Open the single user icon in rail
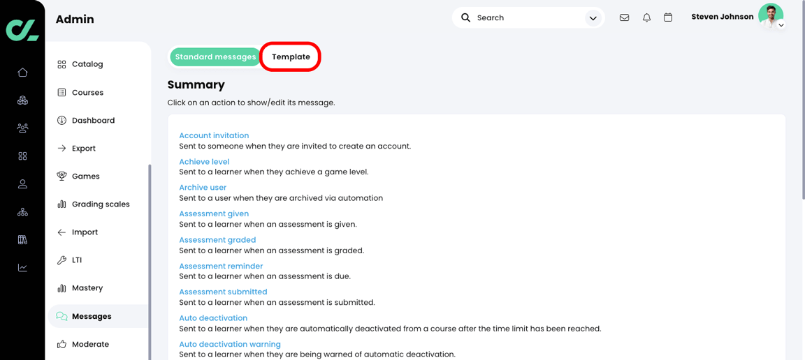The width and height of the screenshot is (805, 360). click(x=22, y=184)
